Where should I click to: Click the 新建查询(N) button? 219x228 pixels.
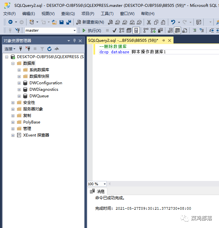[90, 22]
